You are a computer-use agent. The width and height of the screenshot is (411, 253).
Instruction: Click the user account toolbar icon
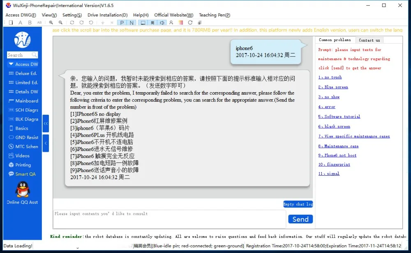tap(171, 23)
